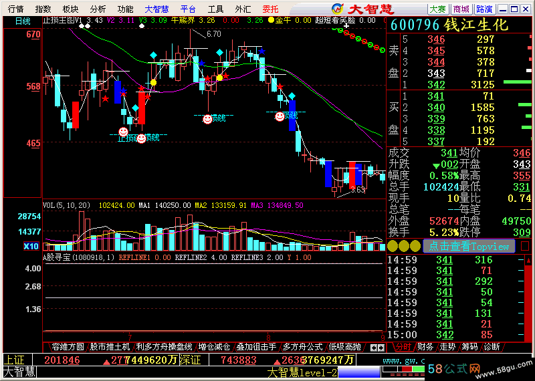
Task: Click the white plus marker at chart top
Action: tap(346, 25)
